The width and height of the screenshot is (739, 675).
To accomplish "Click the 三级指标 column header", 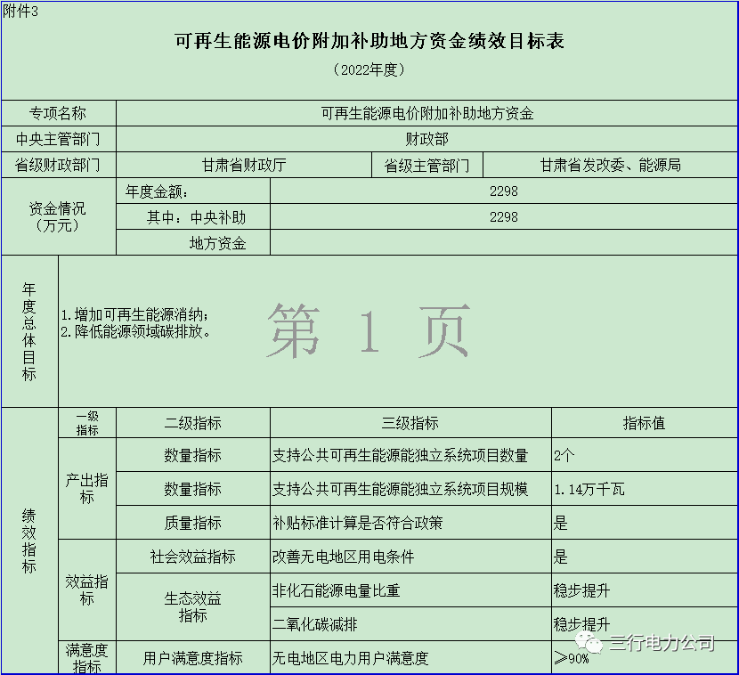I will 410,424.
